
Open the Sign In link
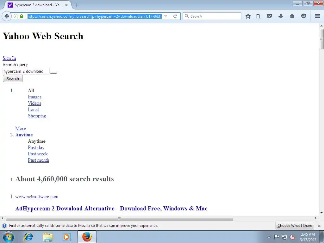tap(9, 58)
